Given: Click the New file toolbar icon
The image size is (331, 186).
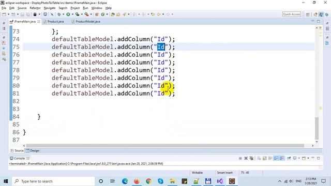Looking at the screenshot, I should tap(4, 14).
